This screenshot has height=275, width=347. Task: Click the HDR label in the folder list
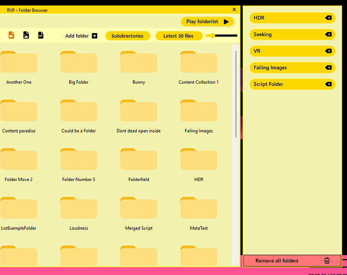(x=259, y=18)
